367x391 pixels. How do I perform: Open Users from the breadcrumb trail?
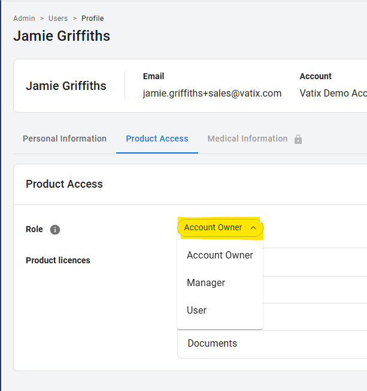tap(58, 19)
